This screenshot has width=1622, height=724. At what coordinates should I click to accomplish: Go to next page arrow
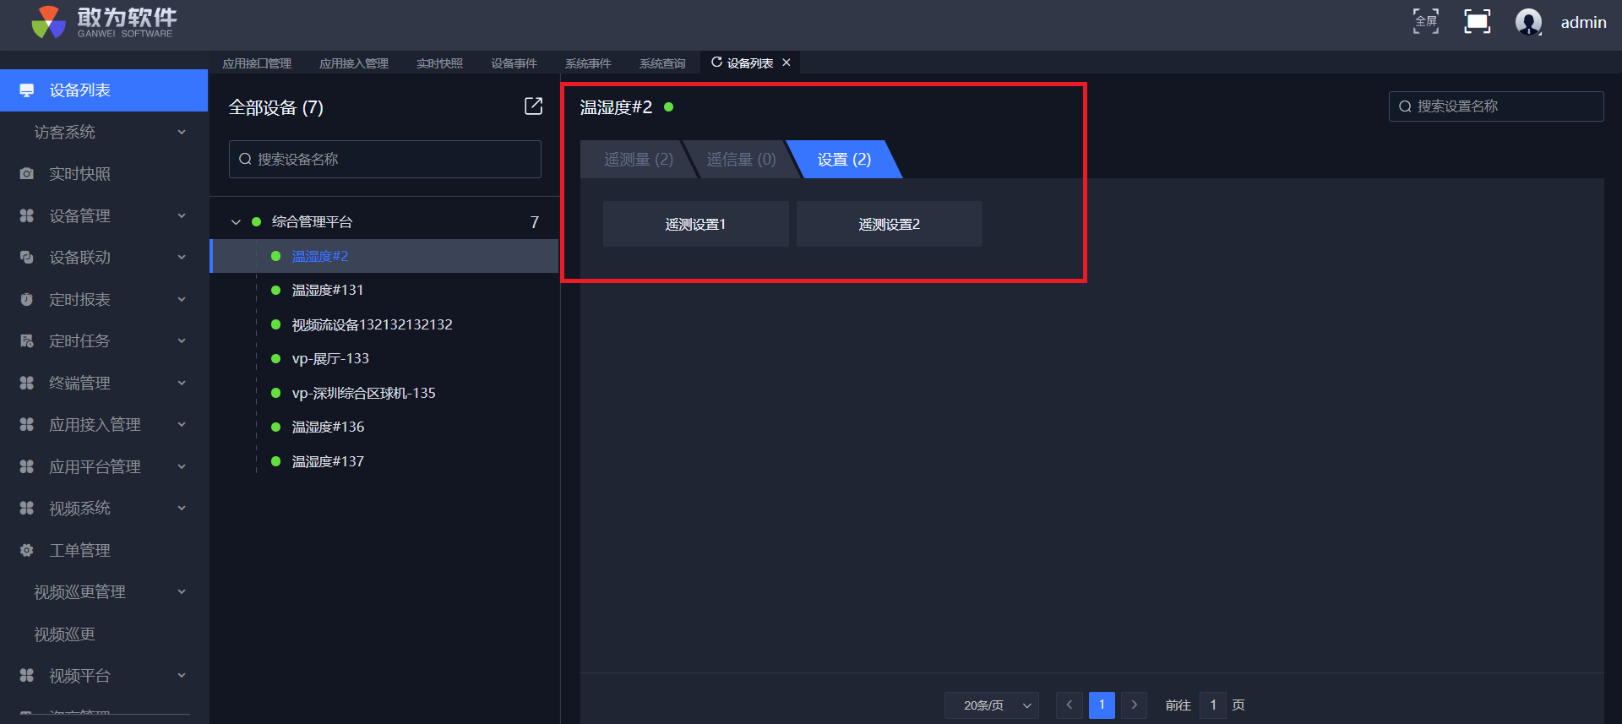(x=1135, y=705)
